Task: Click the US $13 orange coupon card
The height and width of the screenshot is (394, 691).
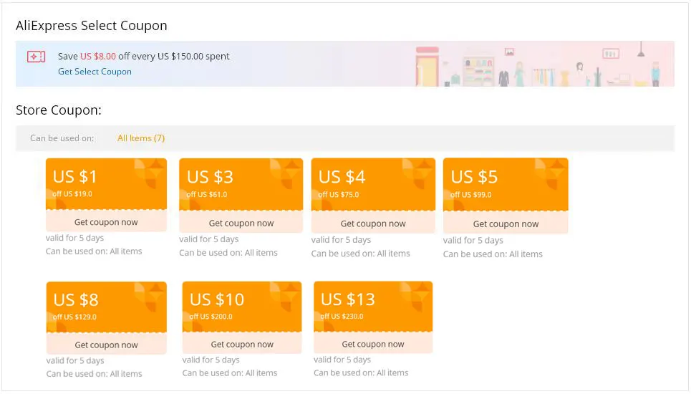Action: (x=373, y=307)
